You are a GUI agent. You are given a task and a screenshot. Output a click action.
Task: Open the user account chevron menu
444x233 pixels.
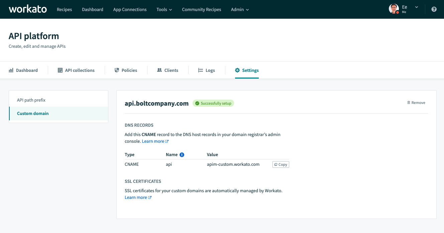pos(417,7)
